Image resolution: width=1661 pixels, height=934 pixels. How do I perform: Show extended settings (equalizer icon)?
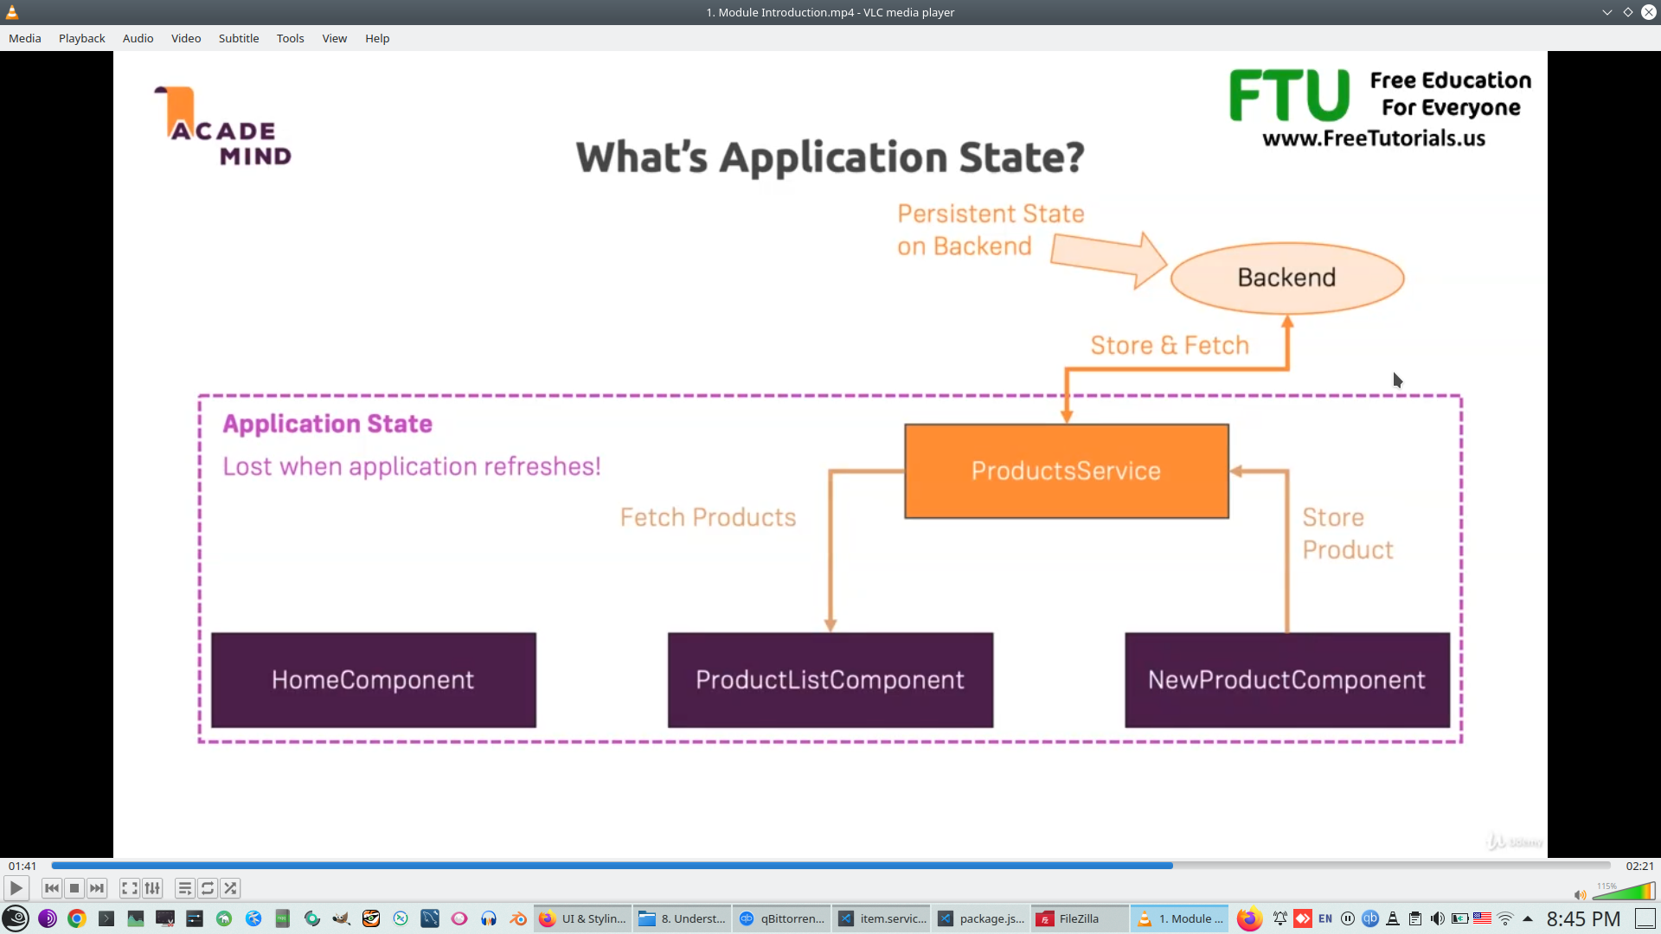[x=152, y=888]
